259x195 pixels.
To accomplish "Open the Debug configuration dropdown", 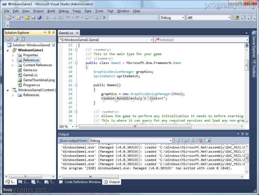I will (x=172, y=17).
